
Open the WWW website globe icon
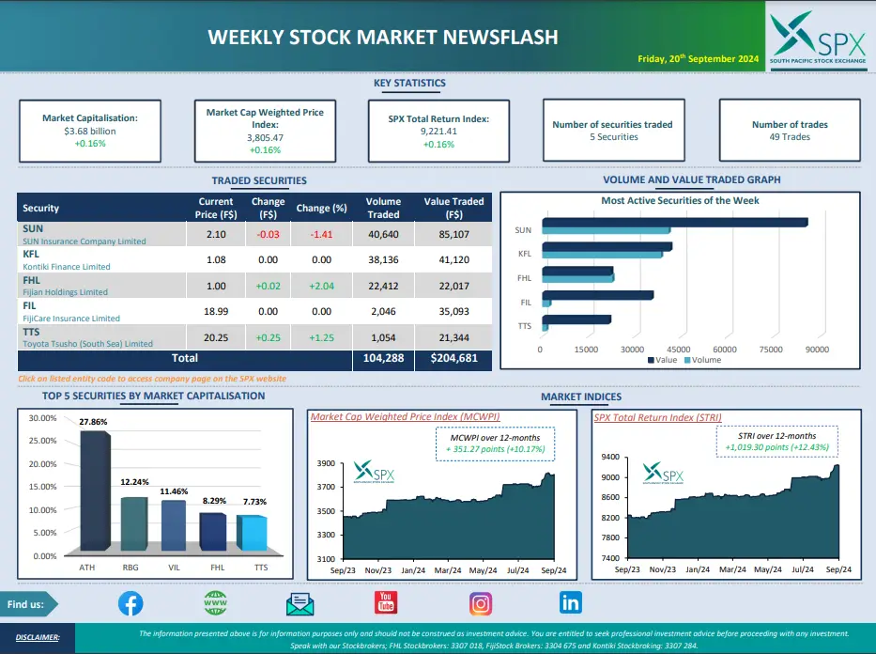215,603
